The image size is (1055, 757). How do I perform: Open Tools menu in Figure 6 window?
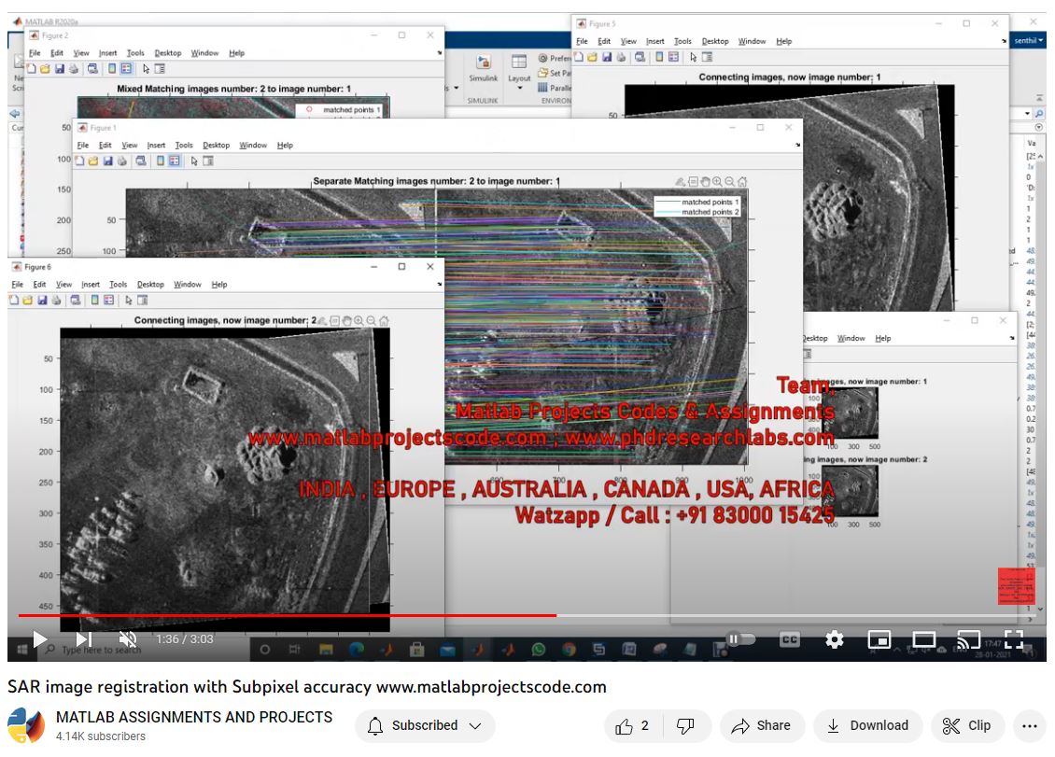point(118,285)
